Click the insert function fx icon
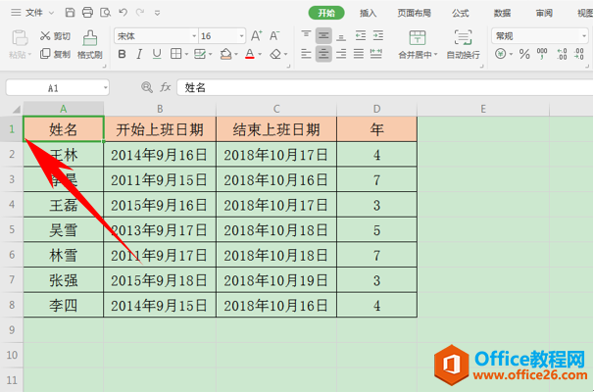Image resolution: width=594 pixels, height=392 pixels. pyautogui.click(x=166, y=87)
